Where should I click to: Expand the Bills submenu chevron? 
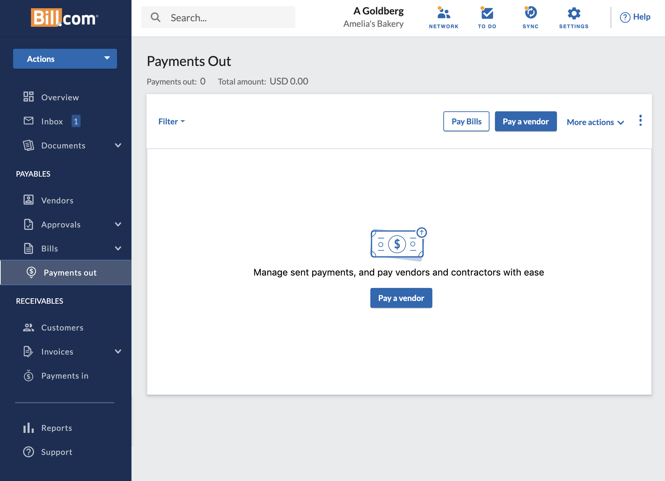pos(118,248)
